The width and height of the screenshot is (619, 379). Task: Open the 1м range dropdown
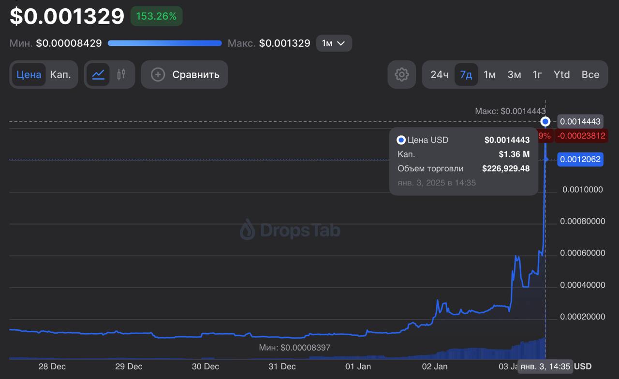tap(334, 43)
